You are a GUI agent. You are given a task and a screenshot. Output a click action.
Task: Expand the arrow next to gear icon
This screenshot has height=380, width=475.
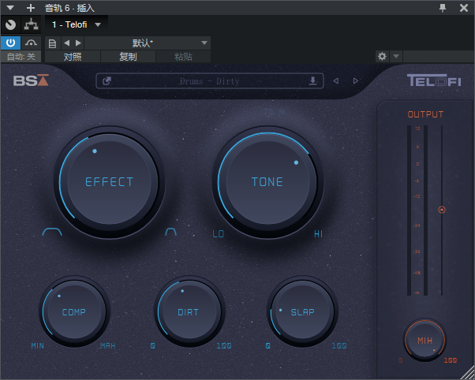tap(396, 56)
